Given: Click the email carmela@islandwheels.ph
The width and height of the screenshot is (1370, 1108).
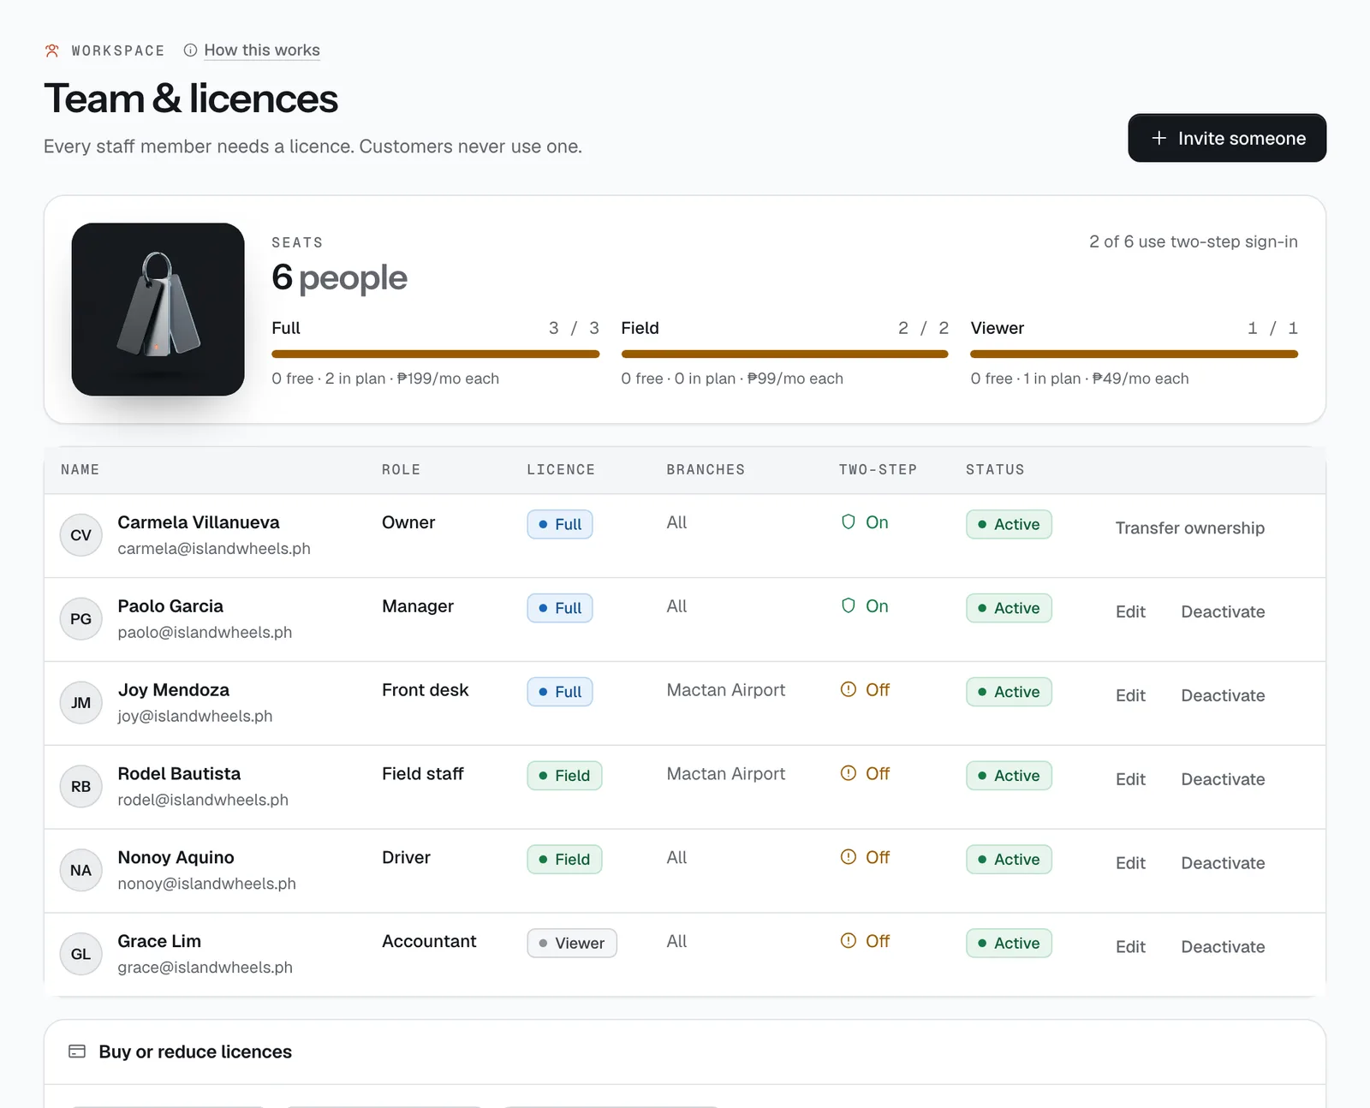Looking at the screenshot, I should (214, 548).
